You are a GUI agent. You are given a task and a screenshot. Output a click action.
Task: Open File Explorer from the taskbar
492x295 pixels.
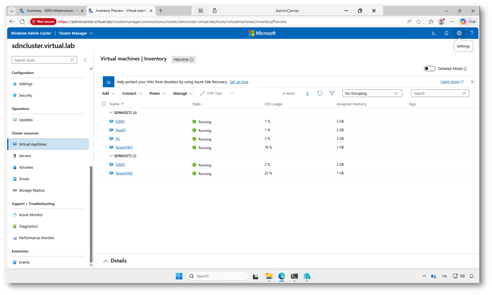269,276
